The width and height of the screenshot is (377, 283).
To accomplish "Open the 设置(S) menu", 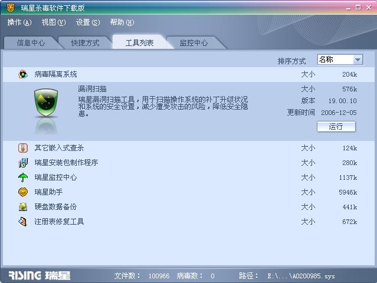I will [x=88, y=22].
